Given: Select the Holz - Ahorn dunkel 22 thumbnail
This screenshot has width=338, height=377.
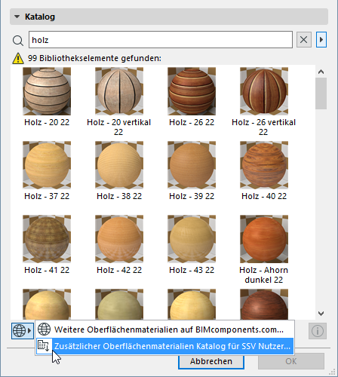Looking at the screenshot, I should pos(264,239).
